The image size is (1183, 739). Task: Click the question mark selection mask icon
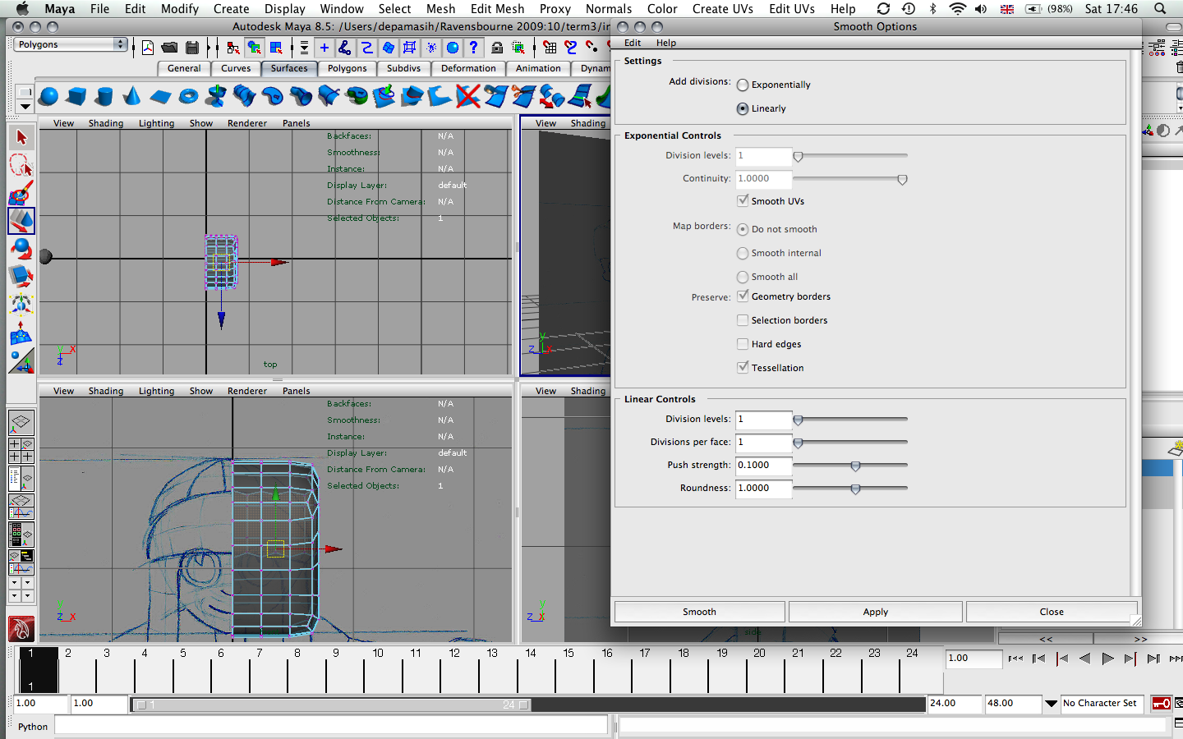[473, 48]
